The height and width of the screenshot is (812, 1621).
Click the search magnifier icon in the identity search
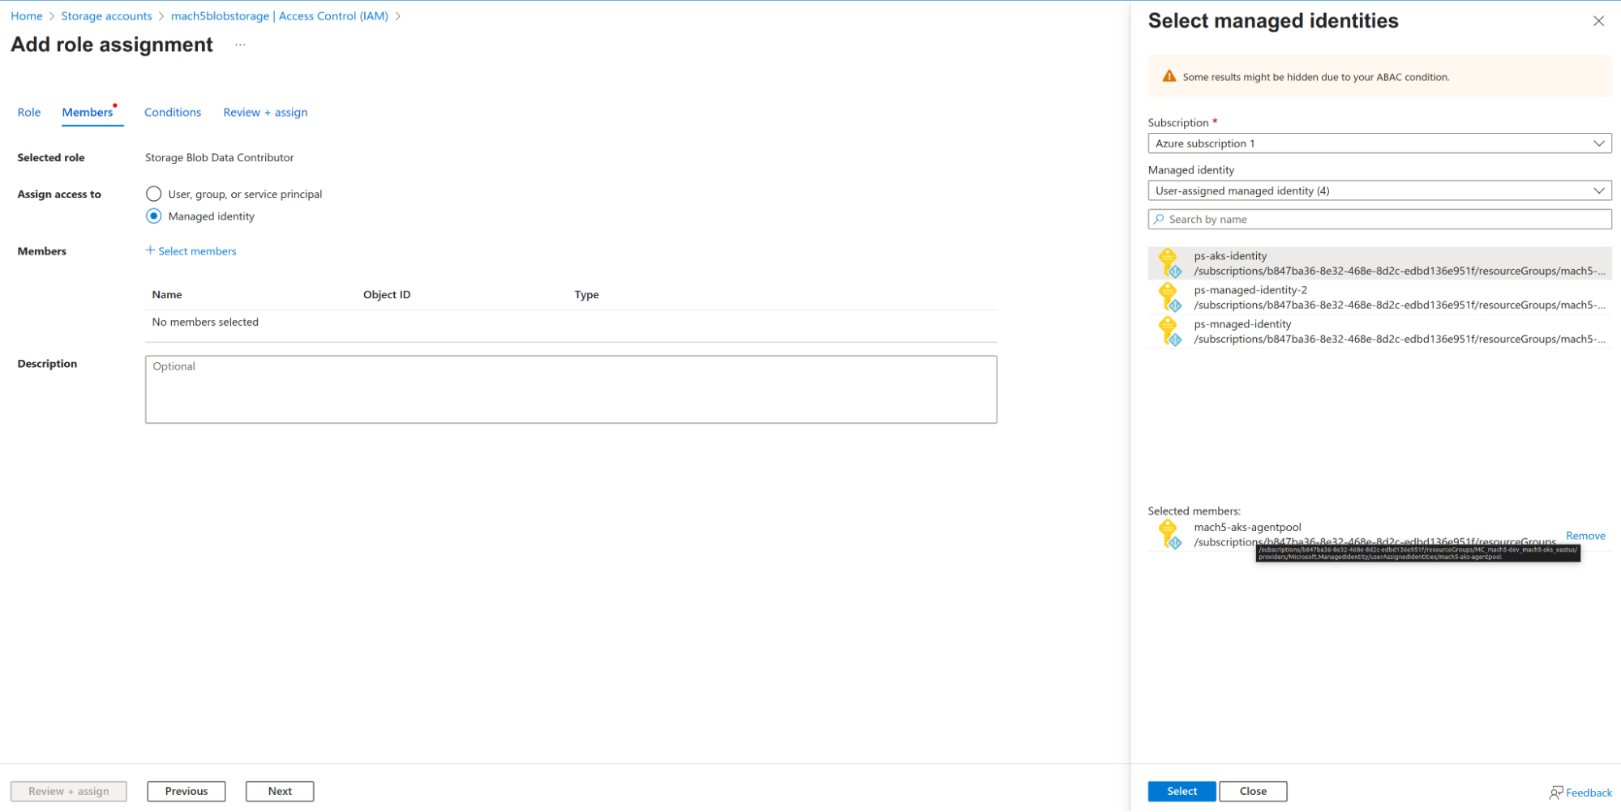pyautogui.click(x=1158, y=219)
